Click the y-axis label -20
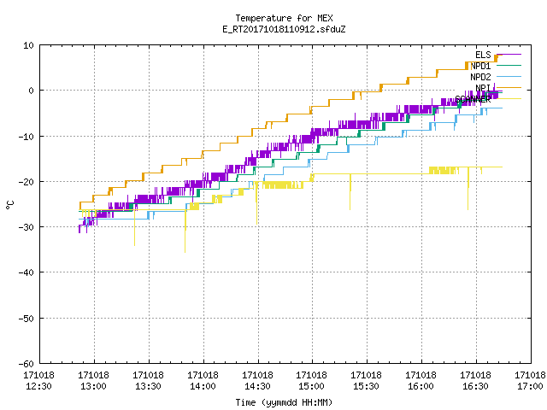This screenshot has width=547, height=410. pos(26,182)
